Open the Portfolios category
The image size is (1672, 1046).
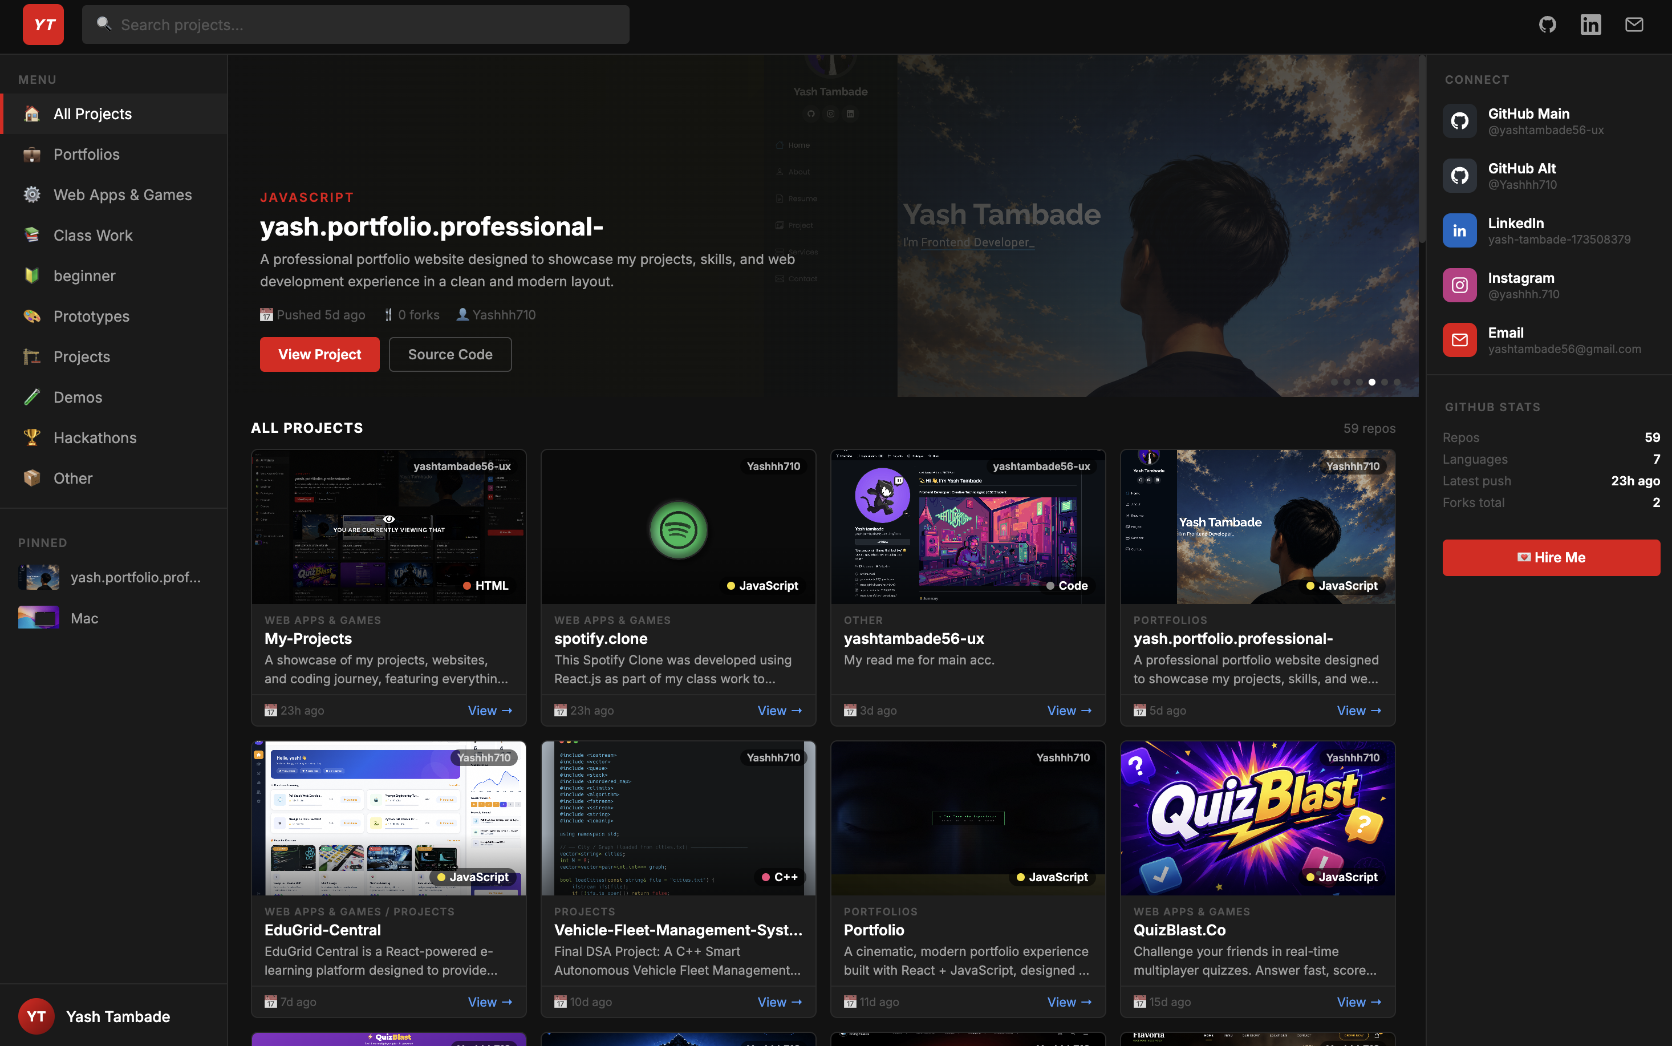[x=114, y=154]
